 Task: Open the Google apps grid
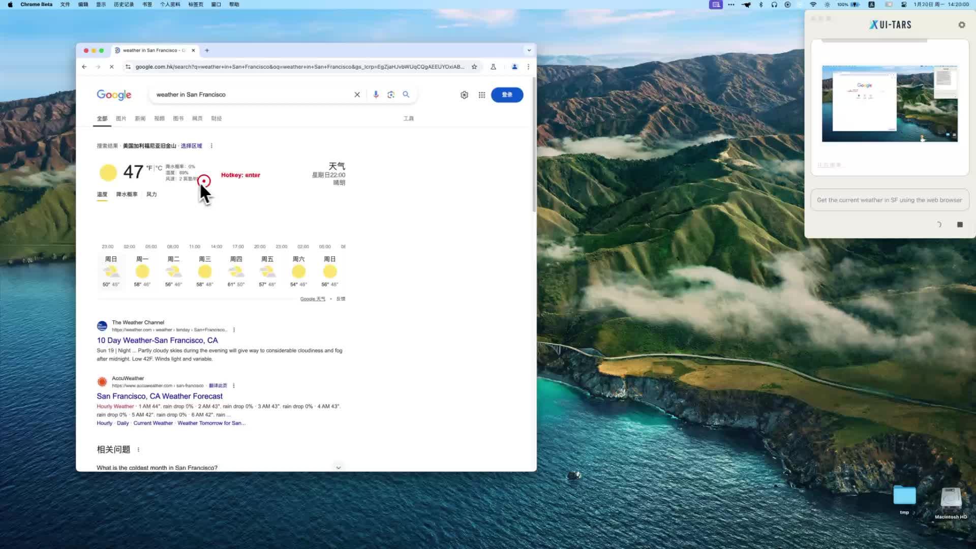[x=481, y=95]
